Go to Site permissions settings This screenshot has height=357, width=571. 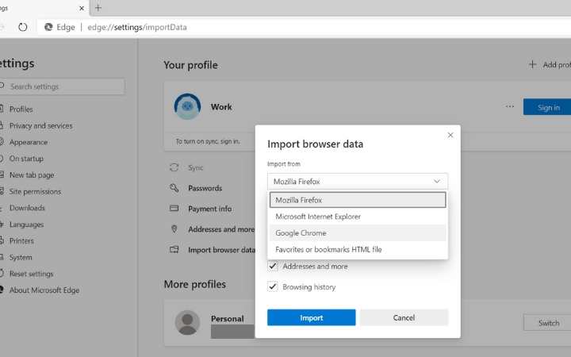click(35, 192)
